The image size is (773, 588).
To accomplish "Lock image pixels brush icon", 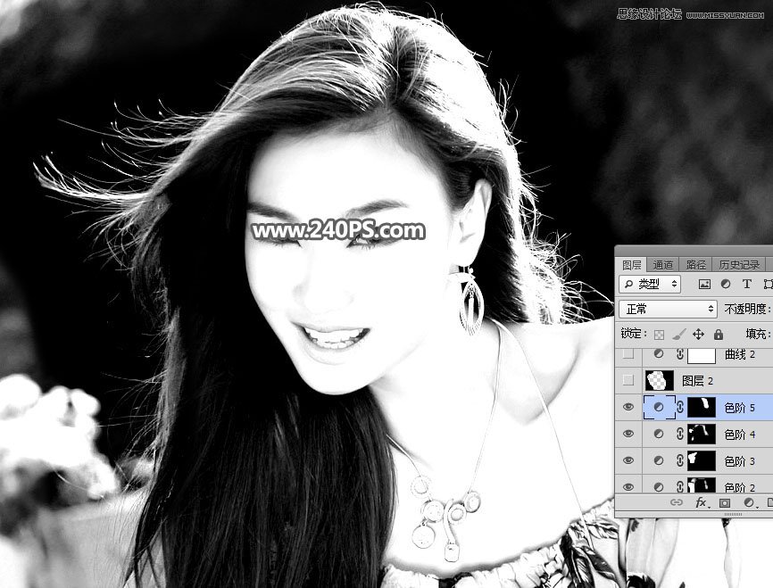I will click(x=678, y=335).
